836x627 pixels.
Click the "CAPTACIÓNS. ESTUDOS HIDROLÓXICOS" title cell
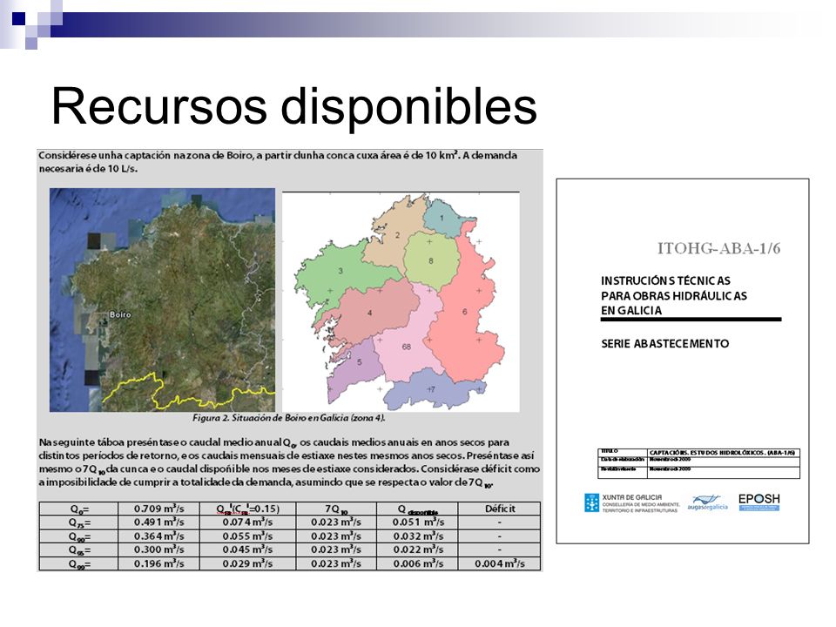tap(724, 453)
